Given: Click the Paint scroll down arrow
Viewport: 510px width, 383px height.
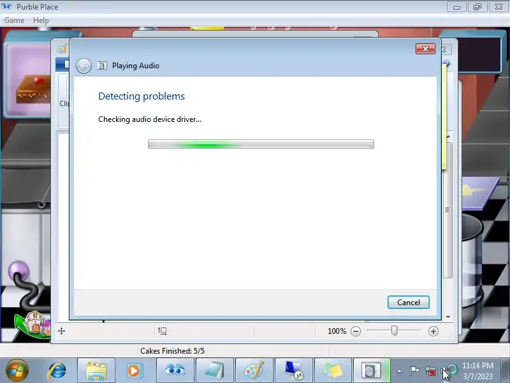Looking at the screenshot, I should point(448,317).
